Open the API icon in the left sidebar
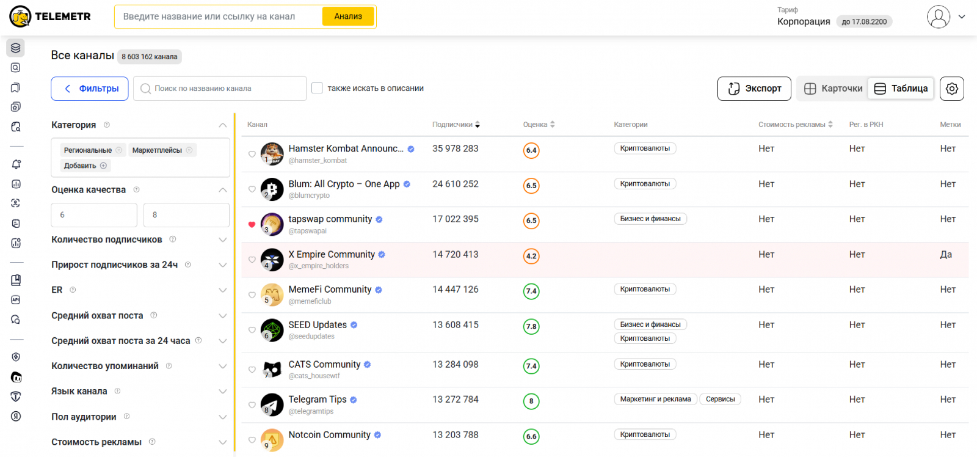Image resolution: width=977 pixels, height=457 pixels. click(16, 300)
